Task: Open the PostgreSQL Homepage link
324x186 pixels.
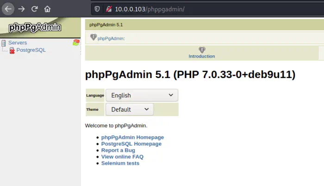Action: point(131,144)
